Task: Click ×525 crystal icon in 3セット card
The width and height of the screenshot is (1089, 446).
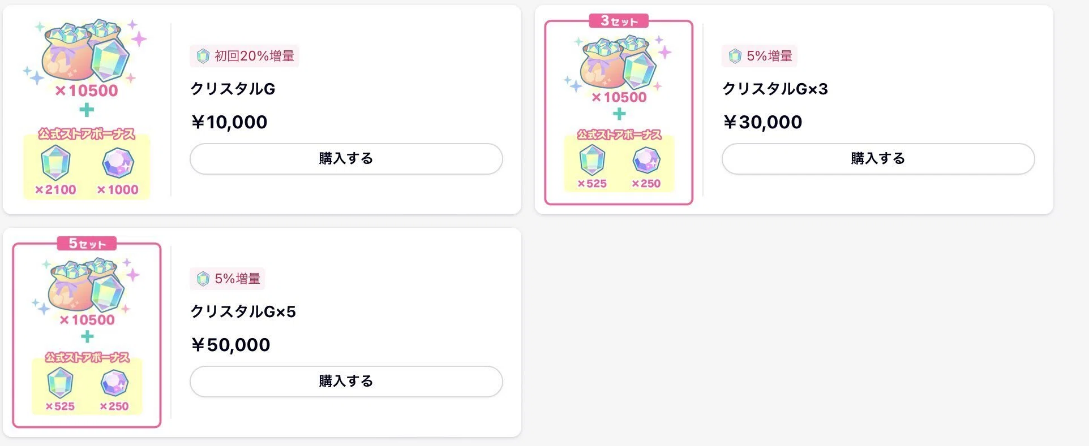Action: 592,160
